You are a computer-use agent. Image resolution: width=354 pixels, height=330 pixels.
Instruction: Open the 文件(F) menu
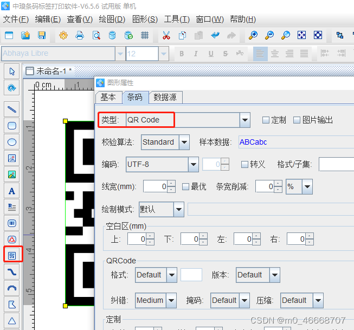pos(16,20)
